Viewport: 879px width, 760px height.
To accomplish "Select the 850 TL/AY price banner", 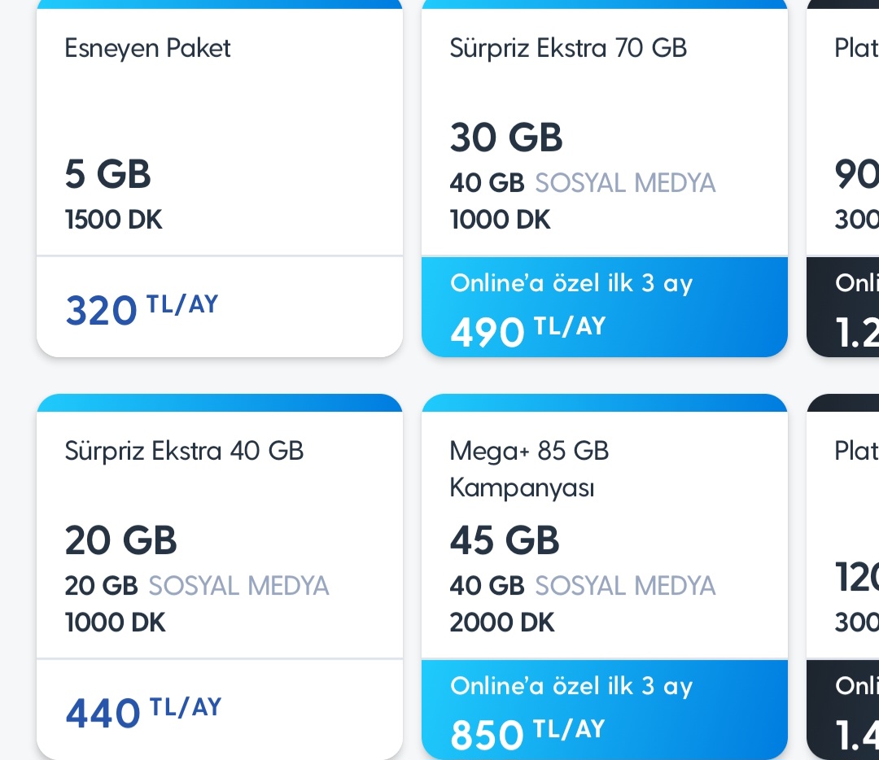I will click(x=604, y=710).
